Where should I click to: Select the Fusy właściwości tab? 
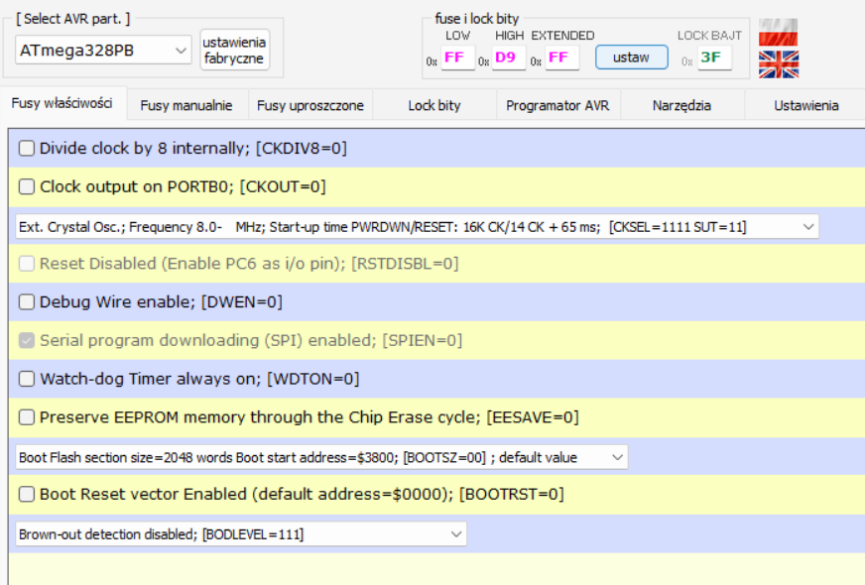[x=62, y=103]
